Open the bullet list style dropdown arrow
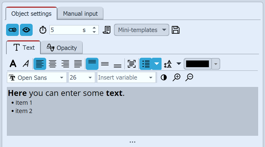The width and height of the screenshot is (265, 147). pyautogui.click(x=157, y=64)
